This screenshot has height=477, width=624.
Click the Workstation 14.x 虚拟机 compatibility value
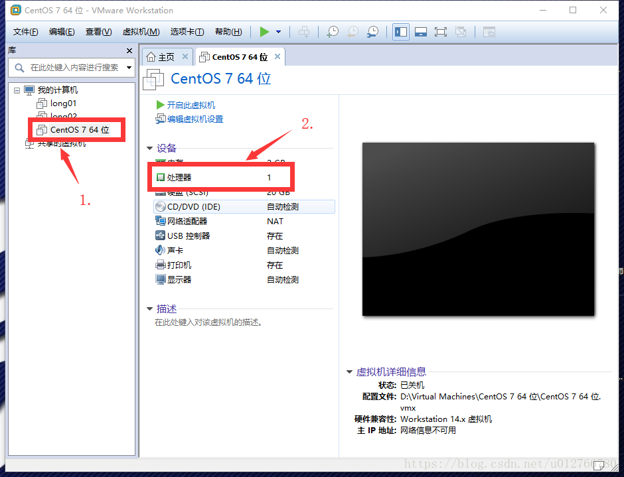446,419
